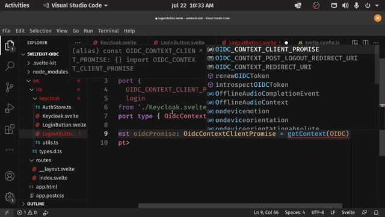Open utils.ts in the explorer
Viewport: 385px width, 217px height.
click(50, 143)
